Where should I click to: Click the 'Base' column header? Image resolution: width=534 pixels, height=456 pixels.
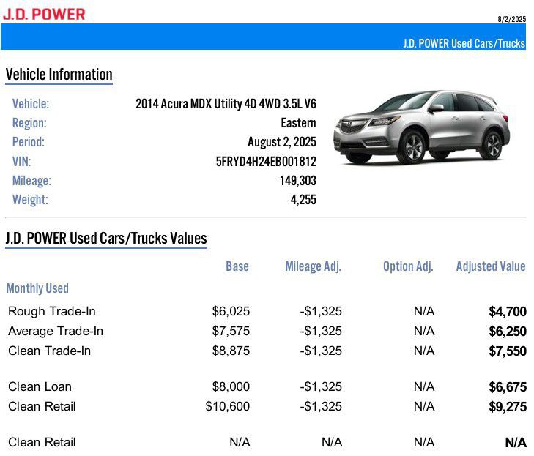coord(237,266)
